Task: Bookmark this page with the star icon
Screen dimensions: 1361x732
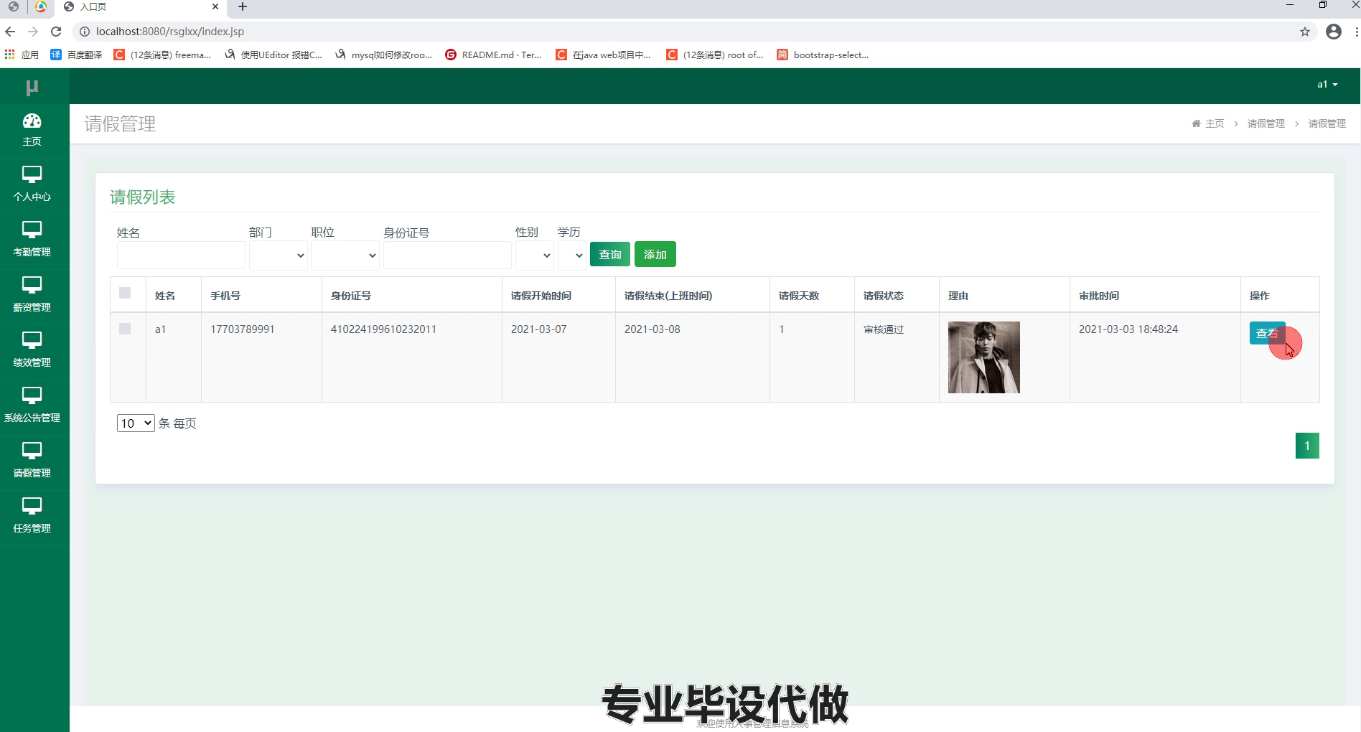Action: (x=1305, y=32)
